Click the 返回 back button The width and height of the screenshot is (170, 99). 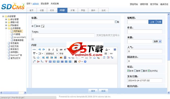103,91
